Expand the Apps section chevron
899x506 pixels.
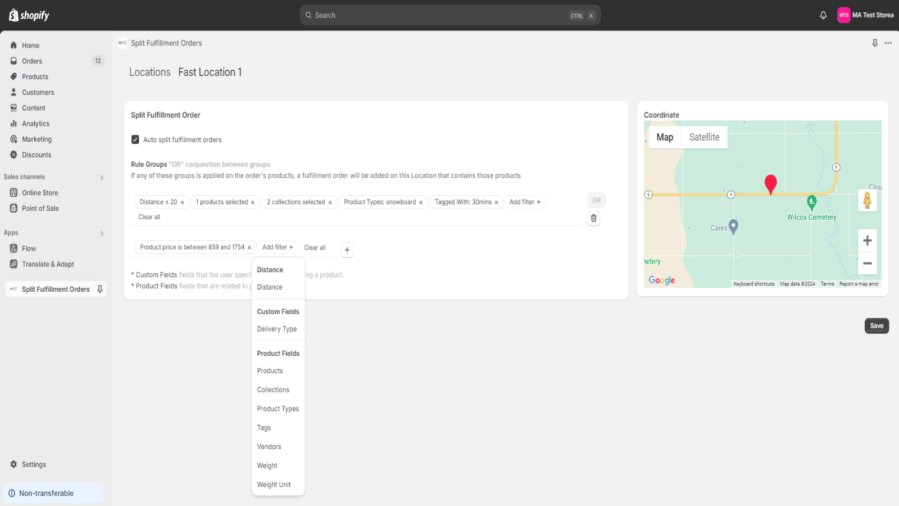[x=102, y=233]
